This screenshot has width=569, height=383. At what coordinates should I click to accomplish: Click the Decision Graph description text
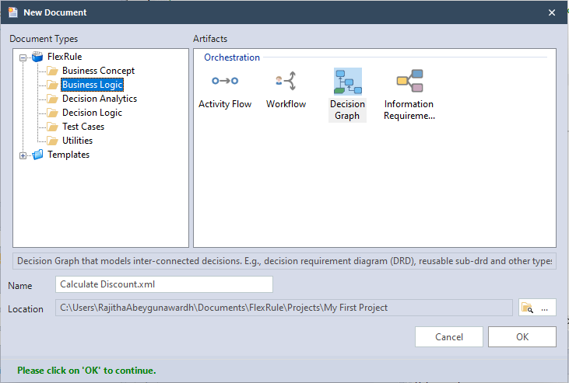[x=285, y=261]
